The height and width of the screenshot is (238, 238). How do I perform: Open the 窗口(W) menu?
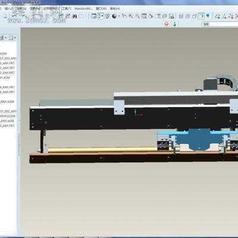pyautogui.click(x=101, y=8)
